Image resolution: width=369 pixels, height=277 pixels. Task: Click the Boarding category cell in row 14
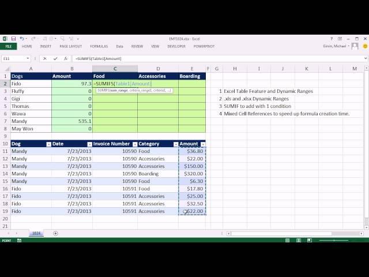tap(158, 174)
